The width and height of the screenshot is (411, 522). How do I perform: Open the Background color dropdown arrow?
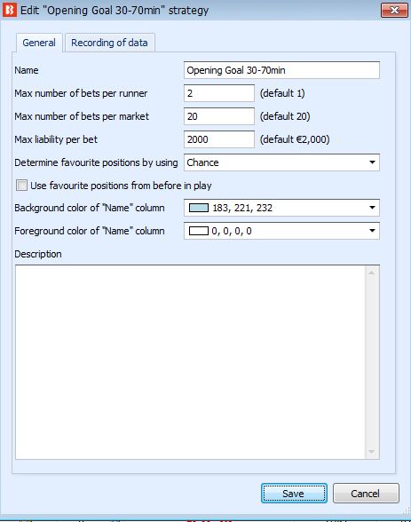coord(372,208)
